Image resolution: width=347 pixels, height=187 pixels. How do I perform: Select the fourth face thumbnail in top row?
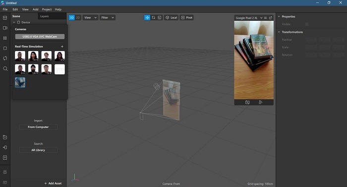(x=60, y=56)
